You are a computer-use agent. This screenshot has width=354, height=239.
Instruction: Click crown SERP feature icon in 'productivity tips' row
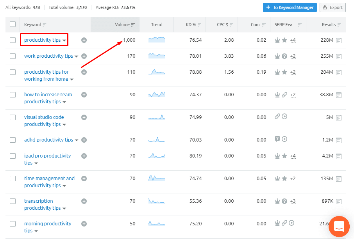click(x=277, y=40)
